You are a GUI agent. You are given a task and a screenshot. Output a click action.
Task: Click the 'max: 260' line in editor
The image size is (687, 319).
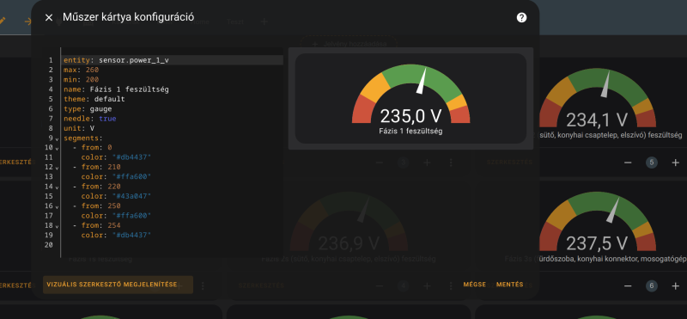coord(81,70)
